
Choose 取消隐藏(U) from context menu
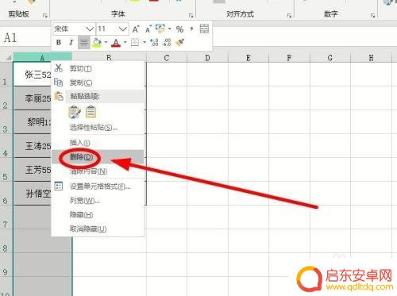(98, 229)
